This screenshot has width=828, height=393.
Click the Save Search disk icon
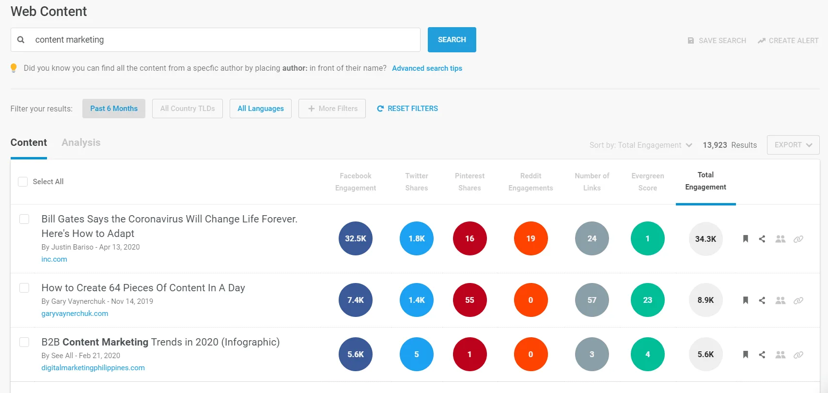[691, 41]
